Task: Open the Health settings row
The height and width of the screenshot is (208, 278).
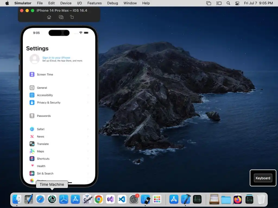Action: coord(59,166)
